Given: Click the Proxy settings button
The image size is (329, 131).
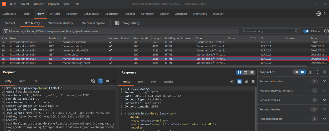Looking at the screenshot, I should 131,23.
